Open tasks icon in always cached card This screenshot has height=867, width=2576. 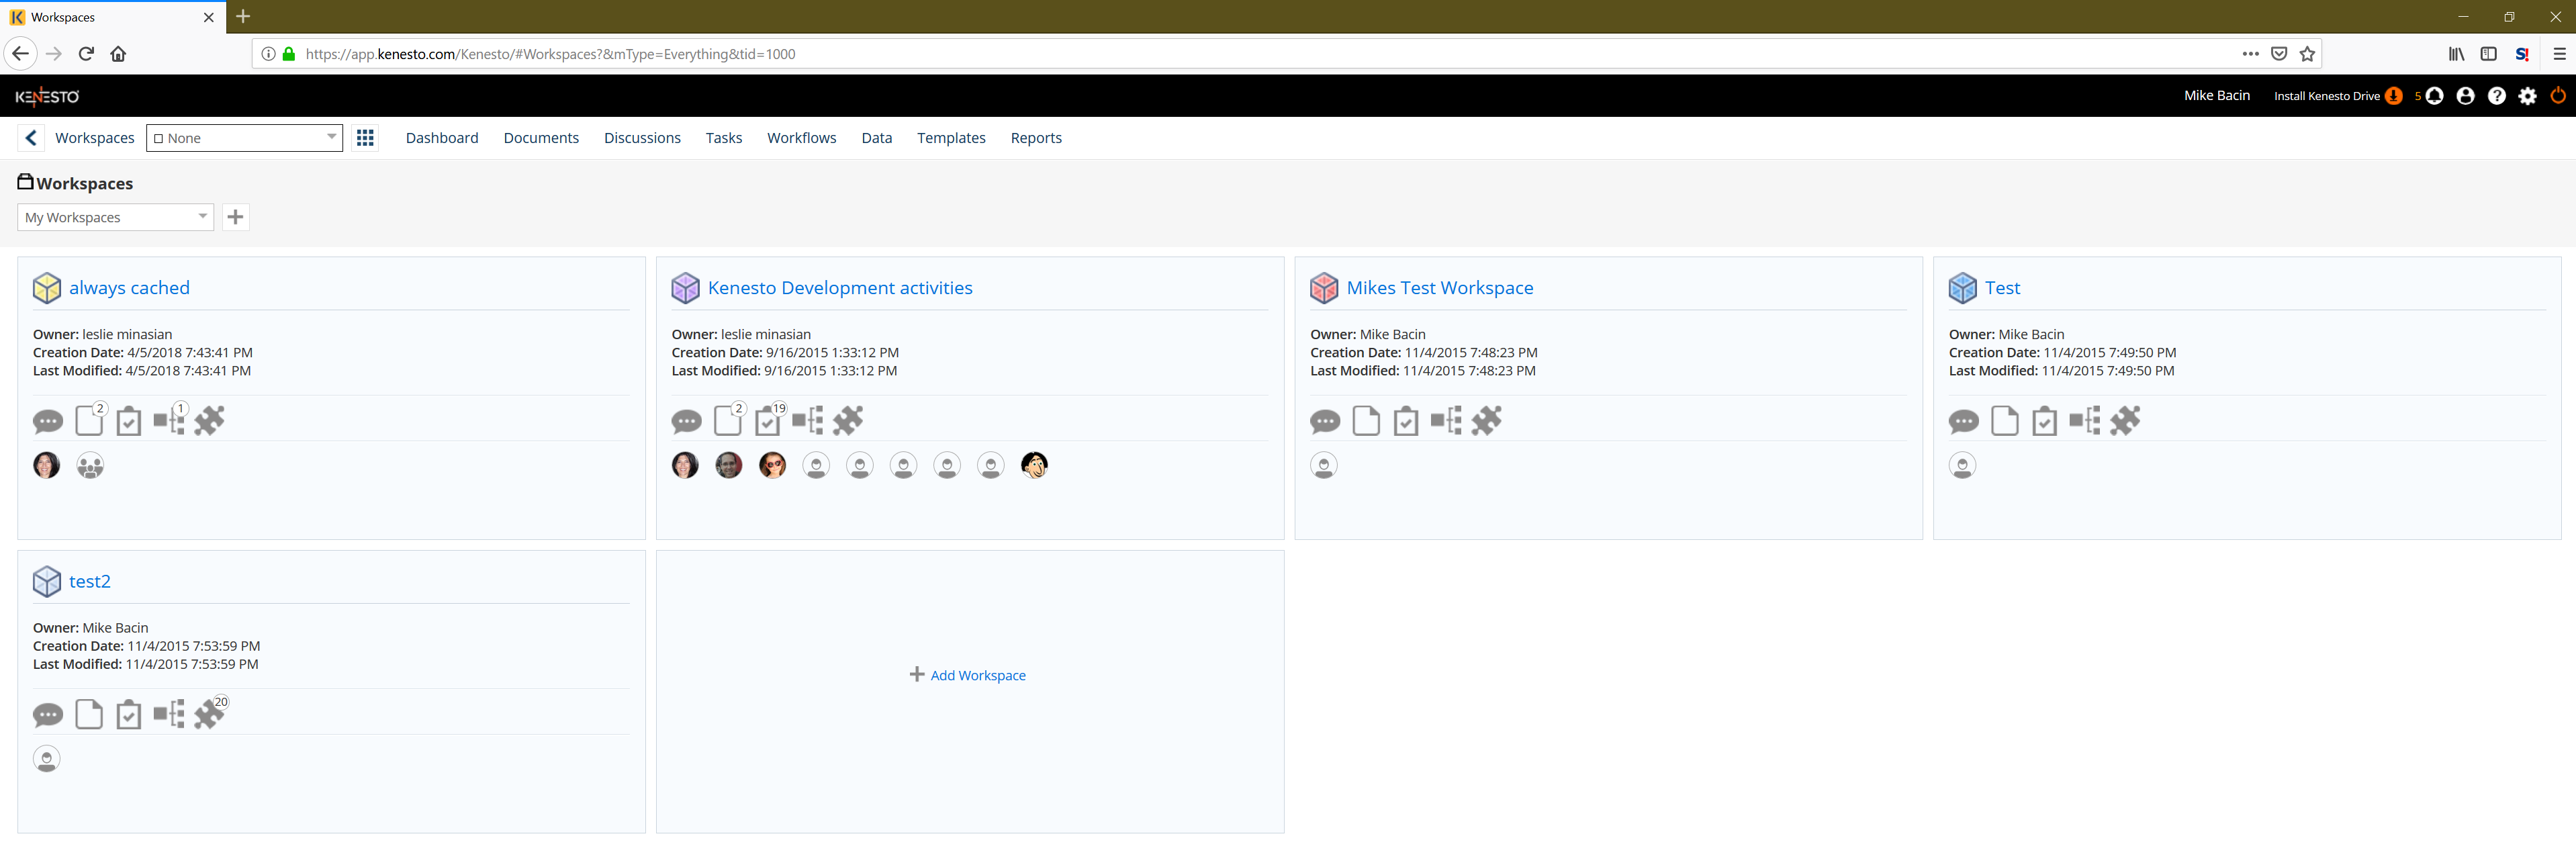[128, 421]
